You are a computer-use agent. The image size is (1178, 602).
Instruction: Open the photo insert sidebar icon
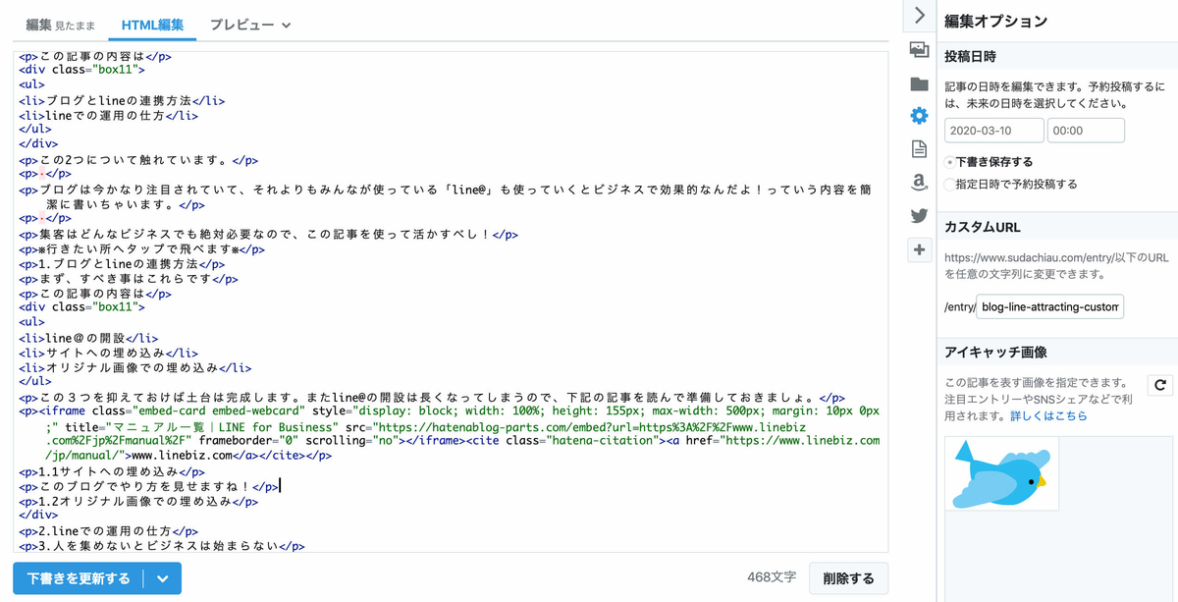[919, 49]
